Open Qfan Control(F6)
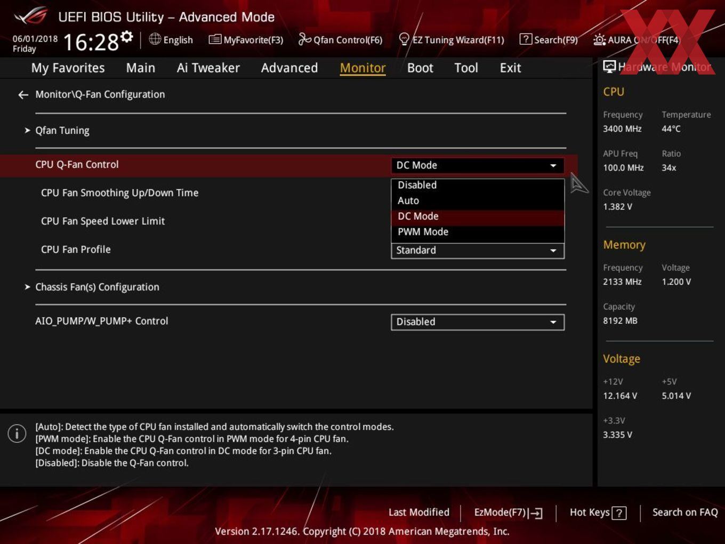 pyautogui.click(x=340, y=39)
